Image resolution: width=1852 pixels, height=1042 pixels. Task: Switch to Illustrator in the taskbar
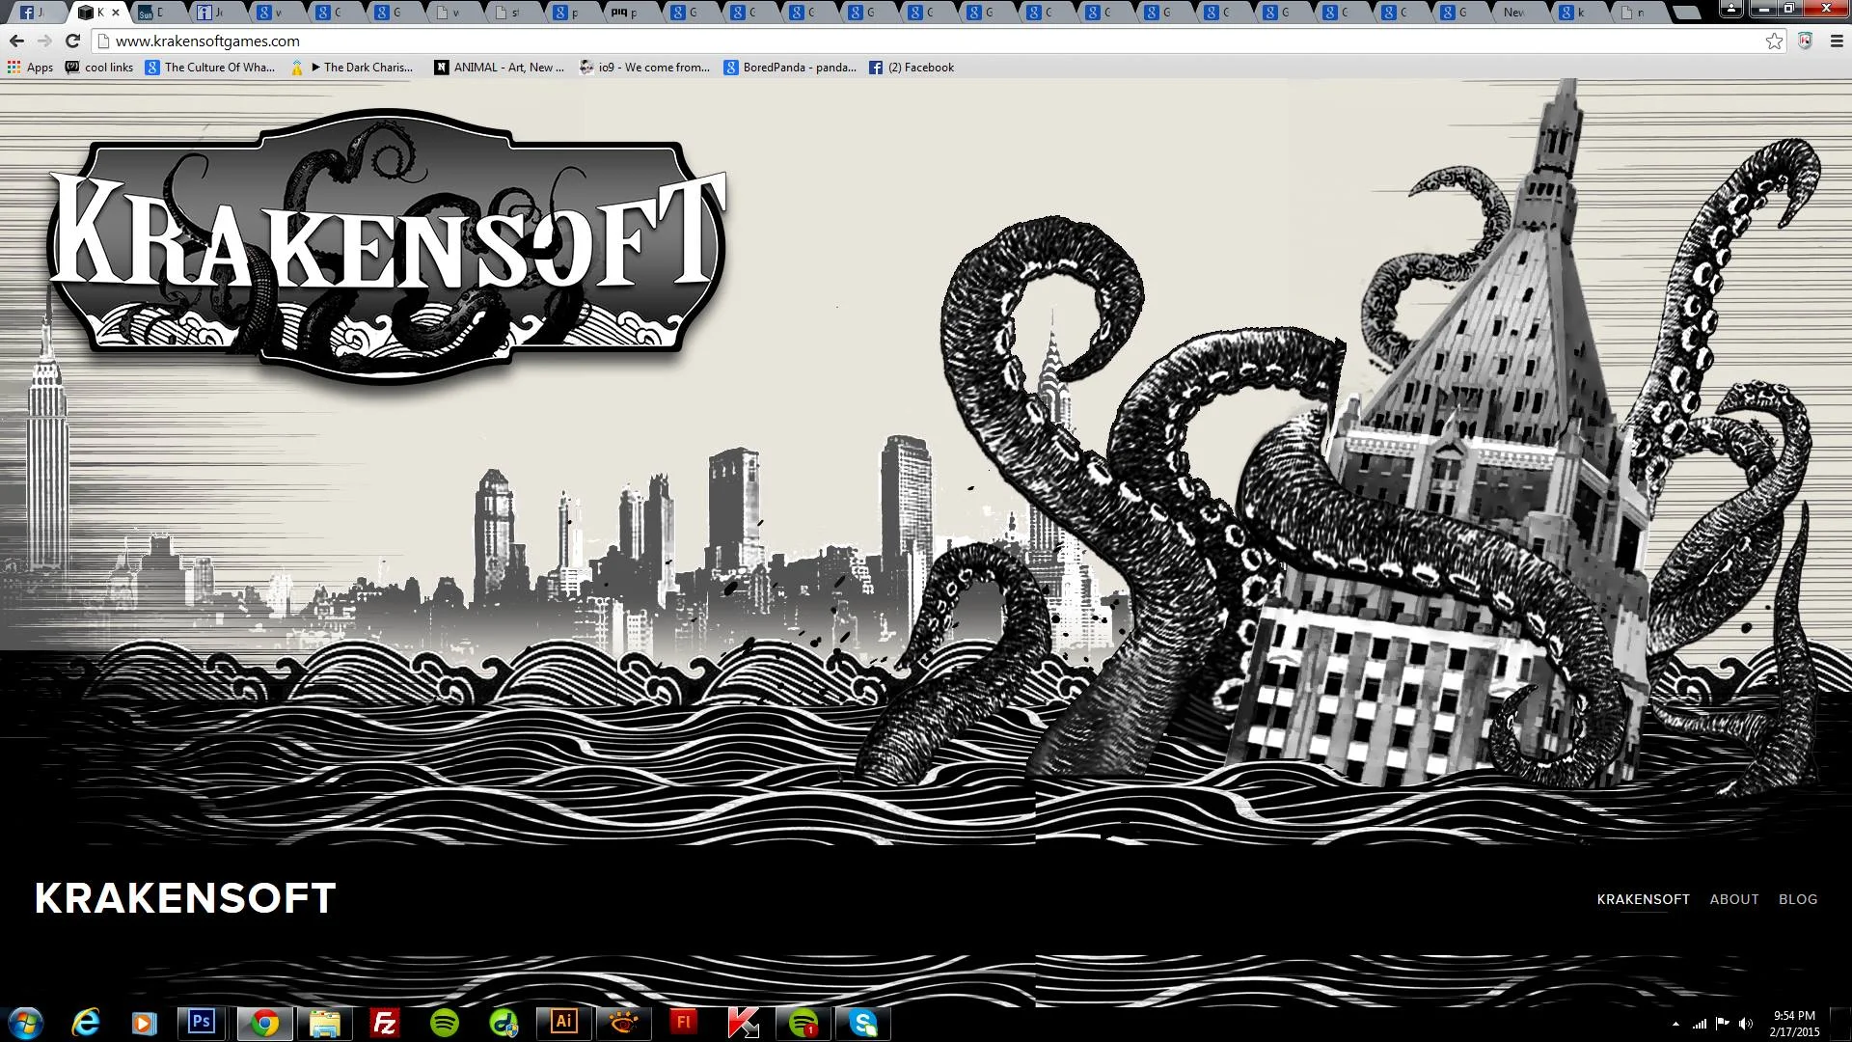pos(564,1023)
